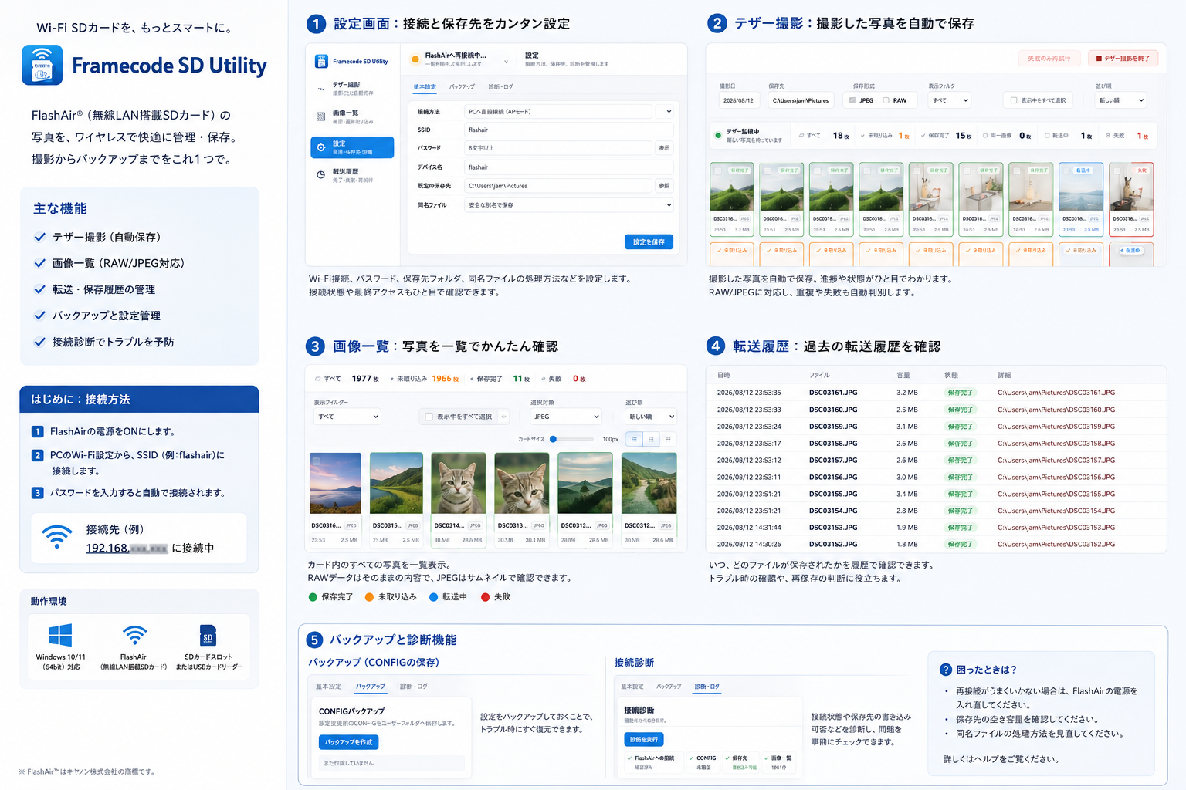Select the バックアップ tab in the settings screen

click(x=462, y=87)
